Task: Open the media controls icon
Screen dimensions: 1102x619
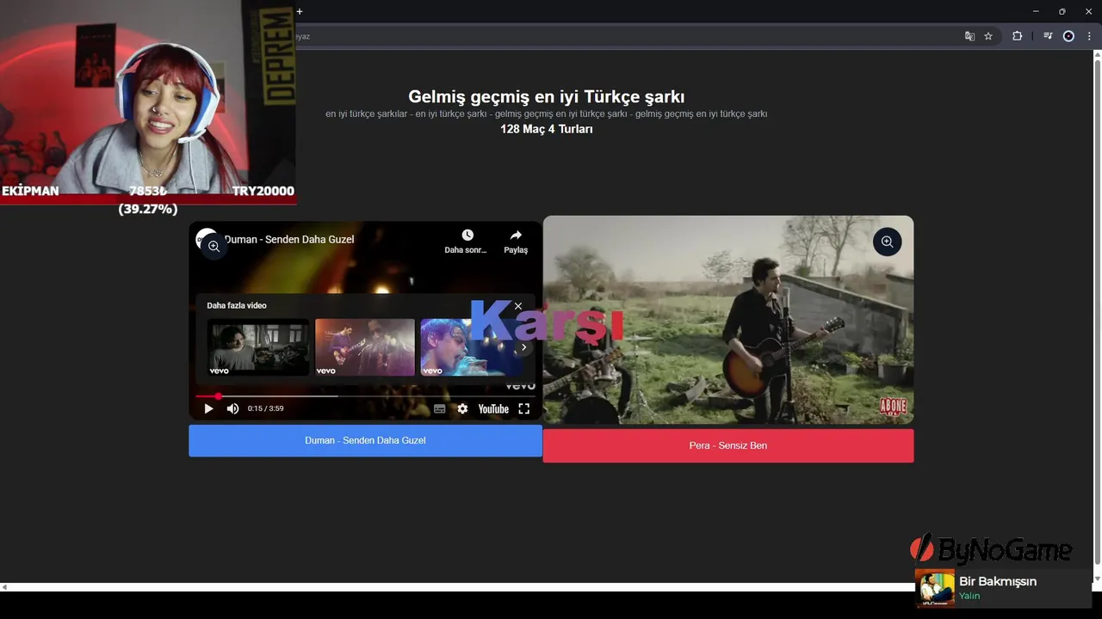Action: (1048, 36)
